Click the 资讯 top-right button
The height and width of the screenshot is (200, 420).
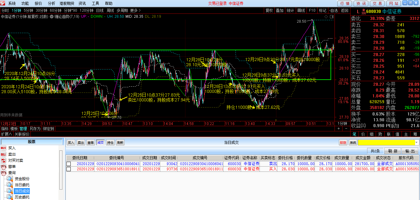tap(361, 3)
